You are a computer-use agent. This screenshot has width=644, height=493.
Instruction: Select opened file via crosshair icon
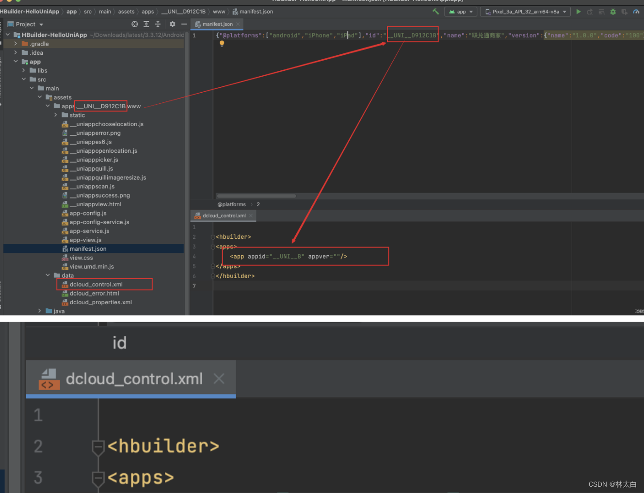[x=135, y=24]
